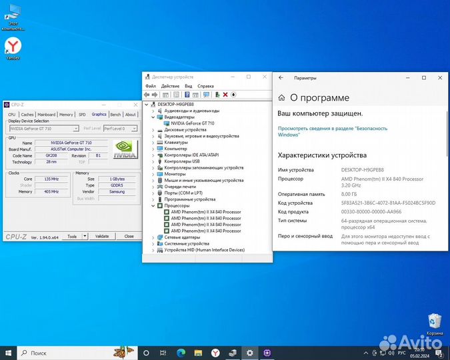The height and width of the screenshot is (360, 450).
Task: Expand the Мониторы category
Action: [x=153, y=174]
